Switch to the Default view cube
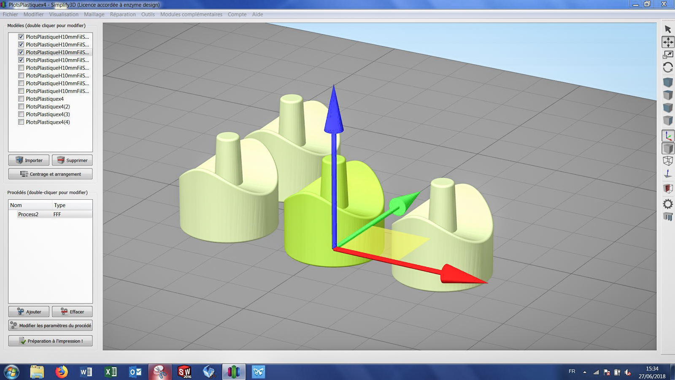The image size is (675, 380). tap(668, 82)
